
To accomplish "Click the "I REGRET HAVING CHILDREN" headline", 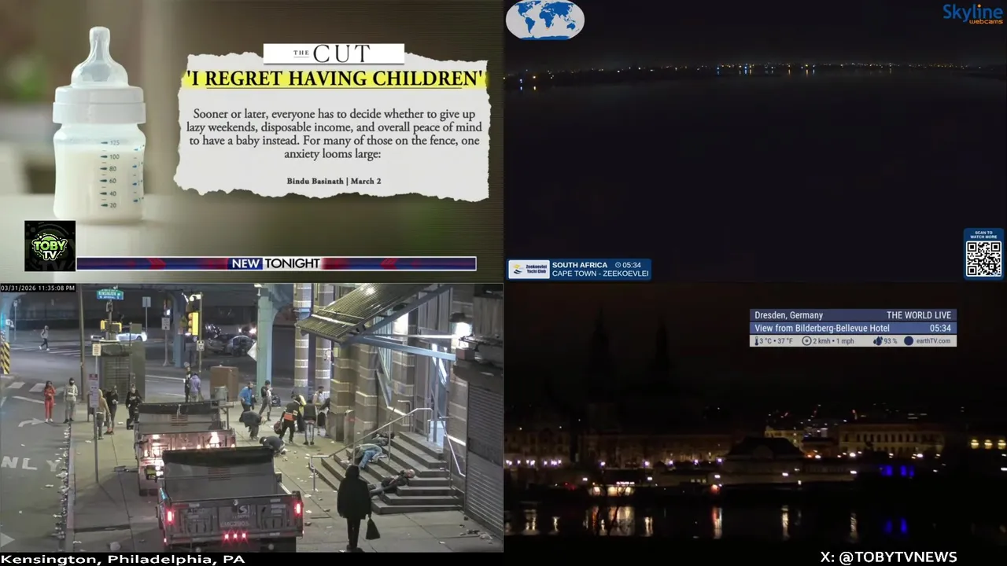I will point(334,78).
